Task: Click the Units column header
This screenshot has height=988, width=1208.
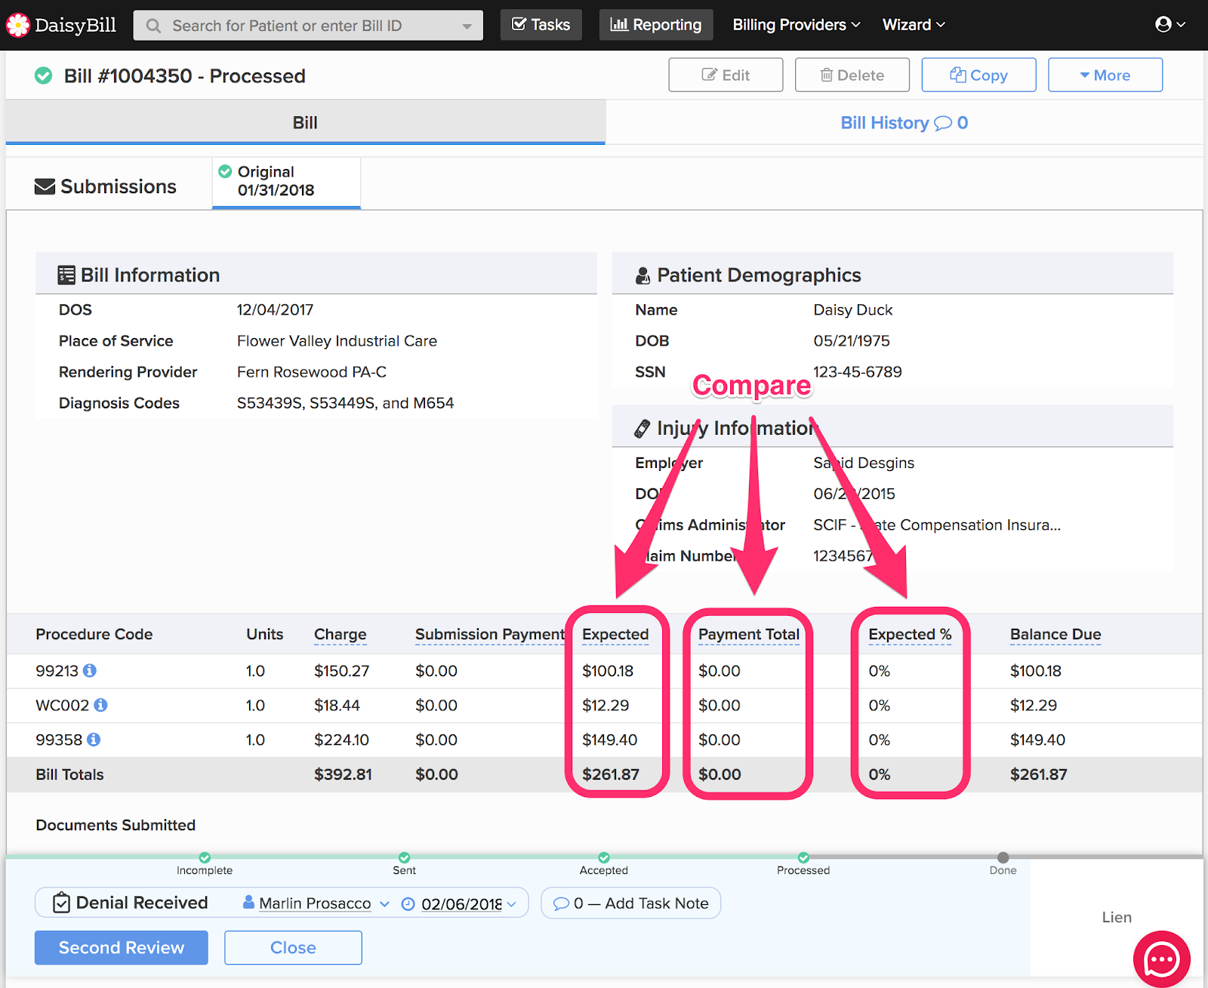Action: 265,634
